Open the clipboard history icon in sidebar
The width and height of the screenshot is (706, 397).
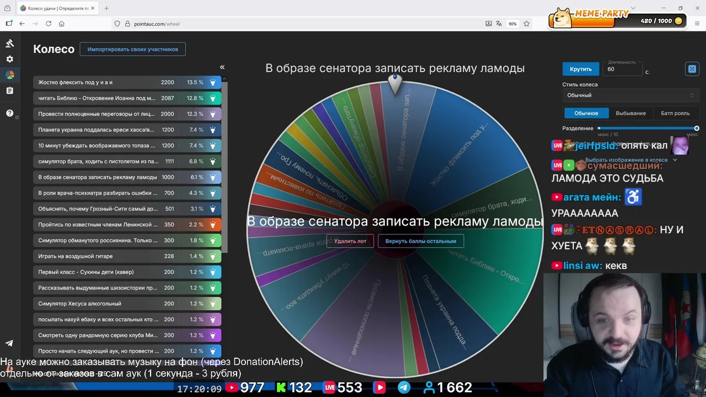point(9,90)
